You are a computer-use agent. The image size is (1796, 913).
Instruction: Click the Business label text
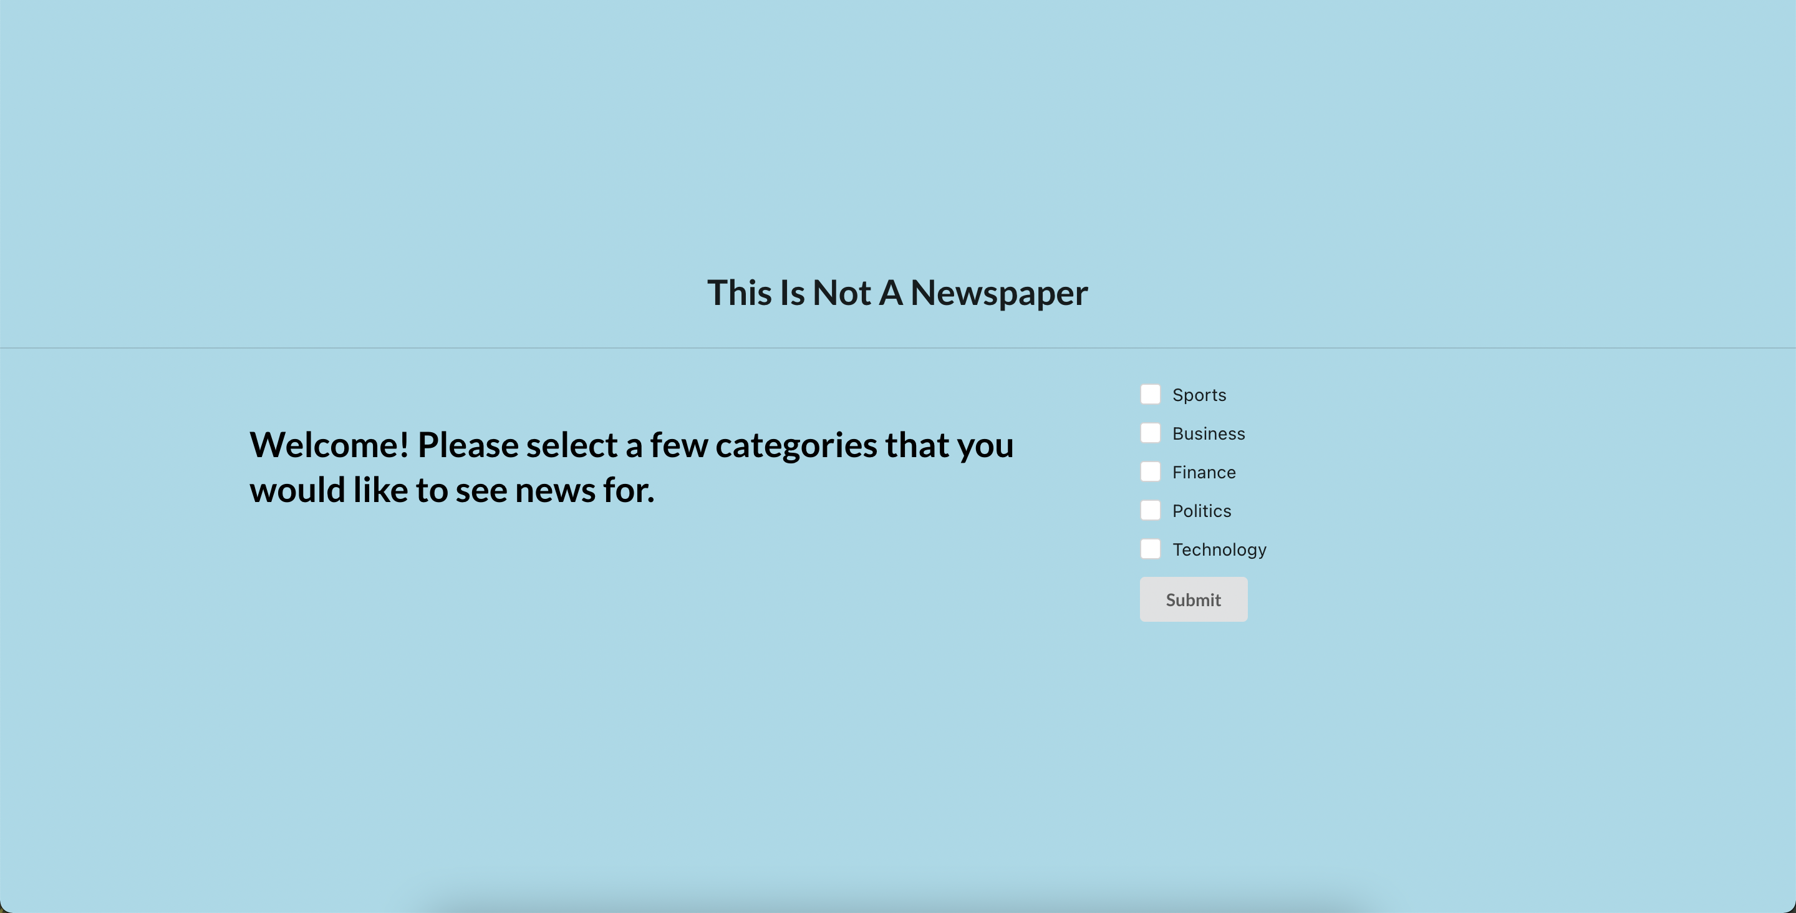tap(1209, 434)
